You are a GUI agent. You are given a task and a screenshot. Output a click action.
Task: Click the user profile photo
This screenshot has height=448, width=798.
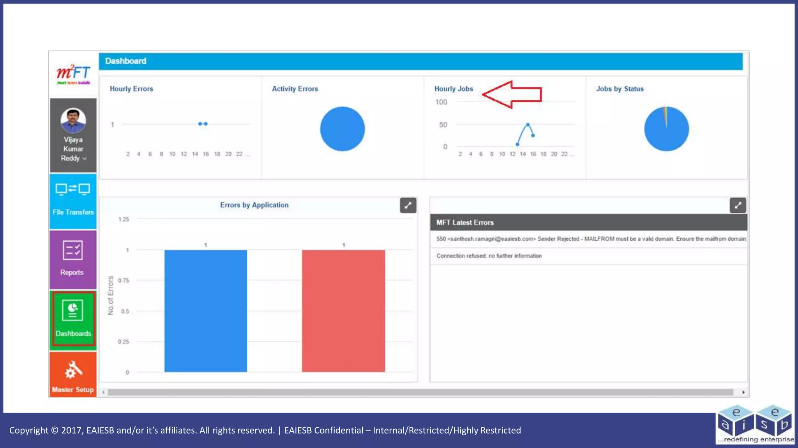73,120
